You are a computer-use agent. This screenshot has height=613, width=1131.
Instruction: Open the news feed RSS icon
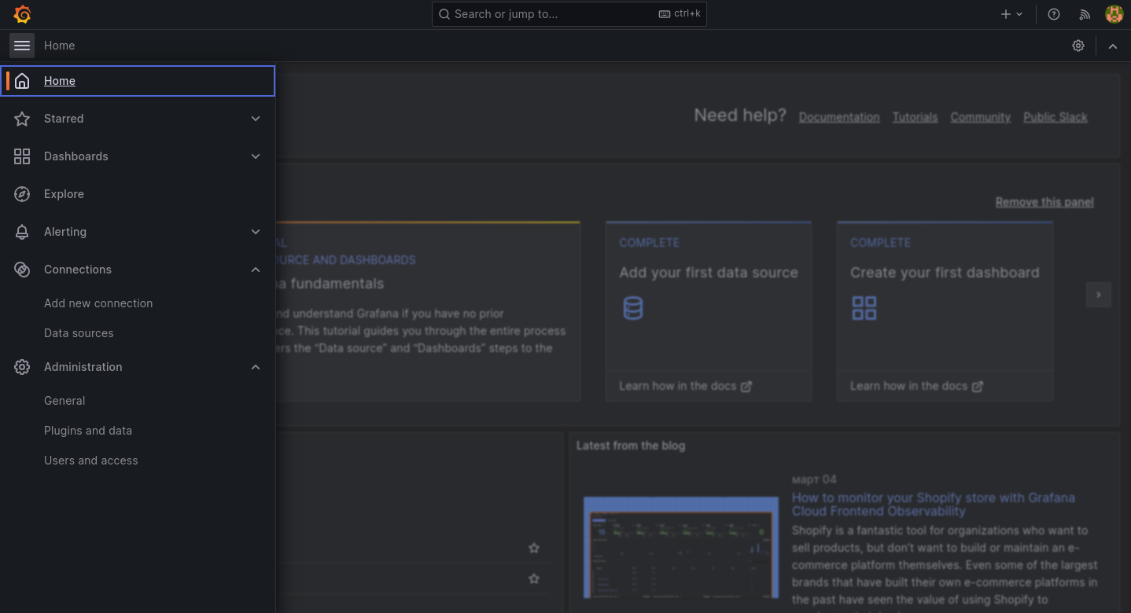[1085, 14]
